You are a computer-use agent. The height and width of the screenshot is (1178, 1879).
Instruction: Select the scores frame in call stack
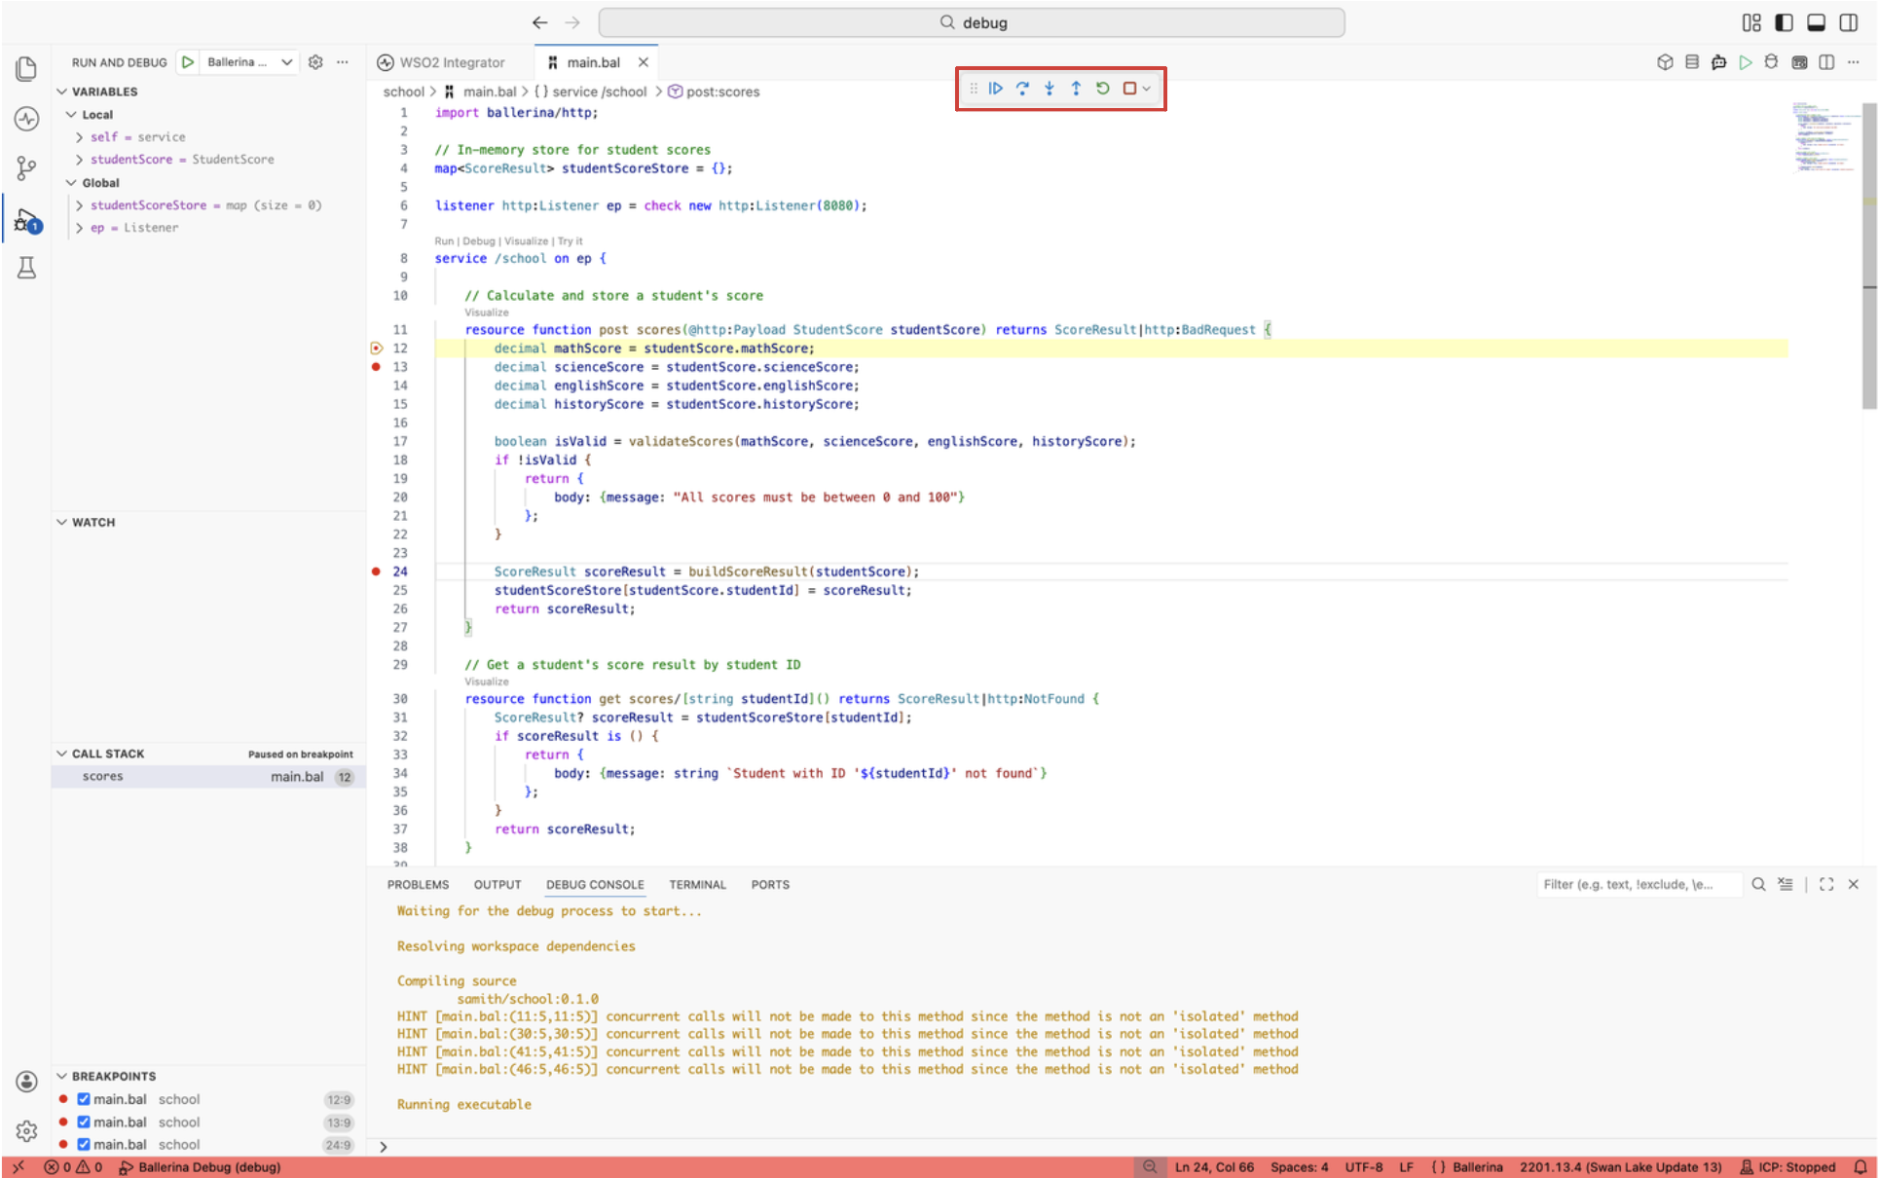pyautogui.click(x=208, y=776)
